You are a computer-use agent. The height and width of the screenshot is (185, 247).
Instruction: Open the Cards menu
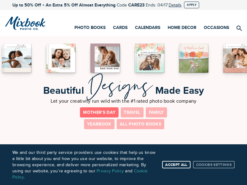point(120,27)
